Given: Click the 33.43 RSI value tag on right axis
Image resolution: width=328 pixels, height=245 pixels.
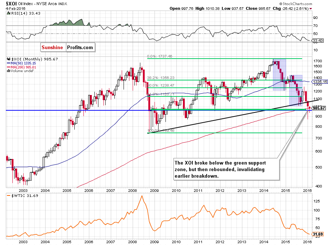Looking at the screenshot, I should [x=317, y=40].
